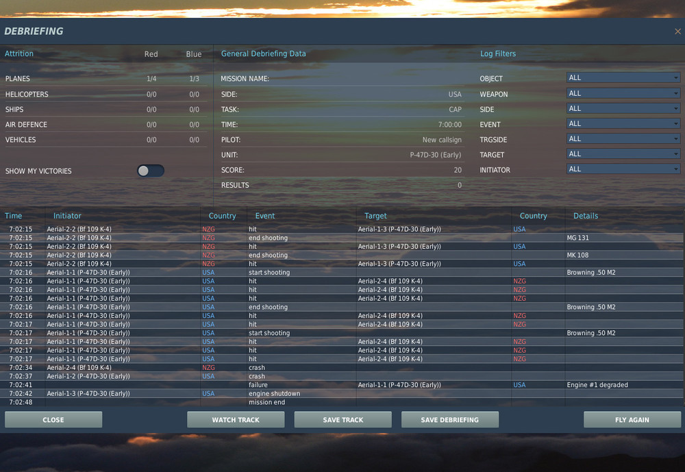Click the WATCH TRACK button
The image size is (685, 472).
[x=236, y=419]
